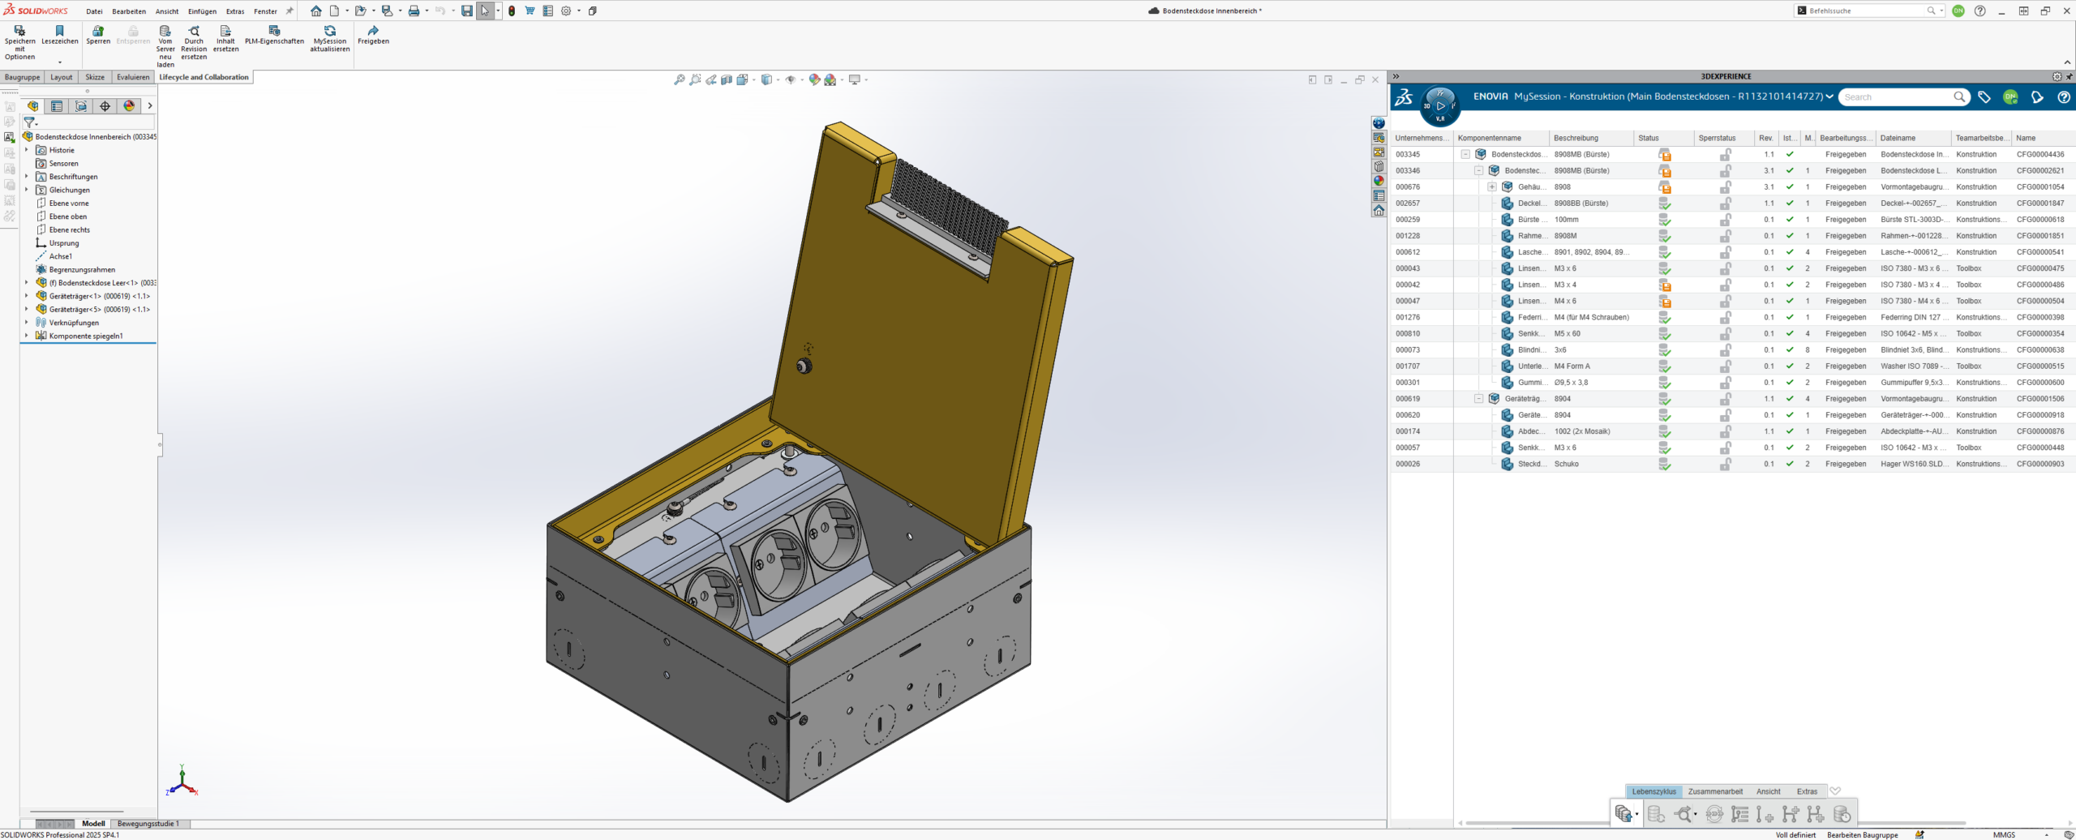This screenshot has width=2076, height=840.
Task: Click status icon in row 000042
Action: [x=1664, y=285]
